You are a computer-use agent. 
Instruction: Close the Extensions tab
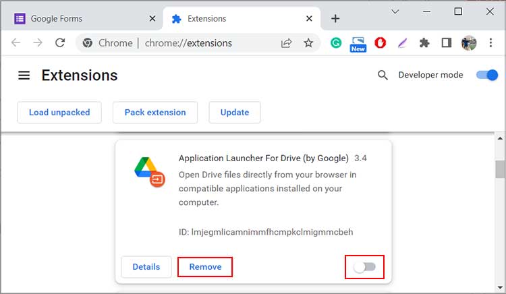[x=309, y=19]
